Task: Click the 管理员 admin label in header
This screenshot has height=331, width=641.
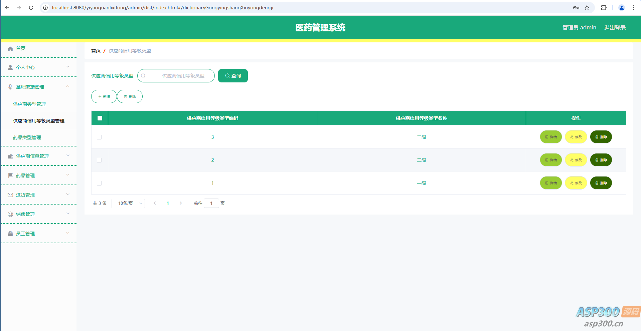Action: click(579, 28)
